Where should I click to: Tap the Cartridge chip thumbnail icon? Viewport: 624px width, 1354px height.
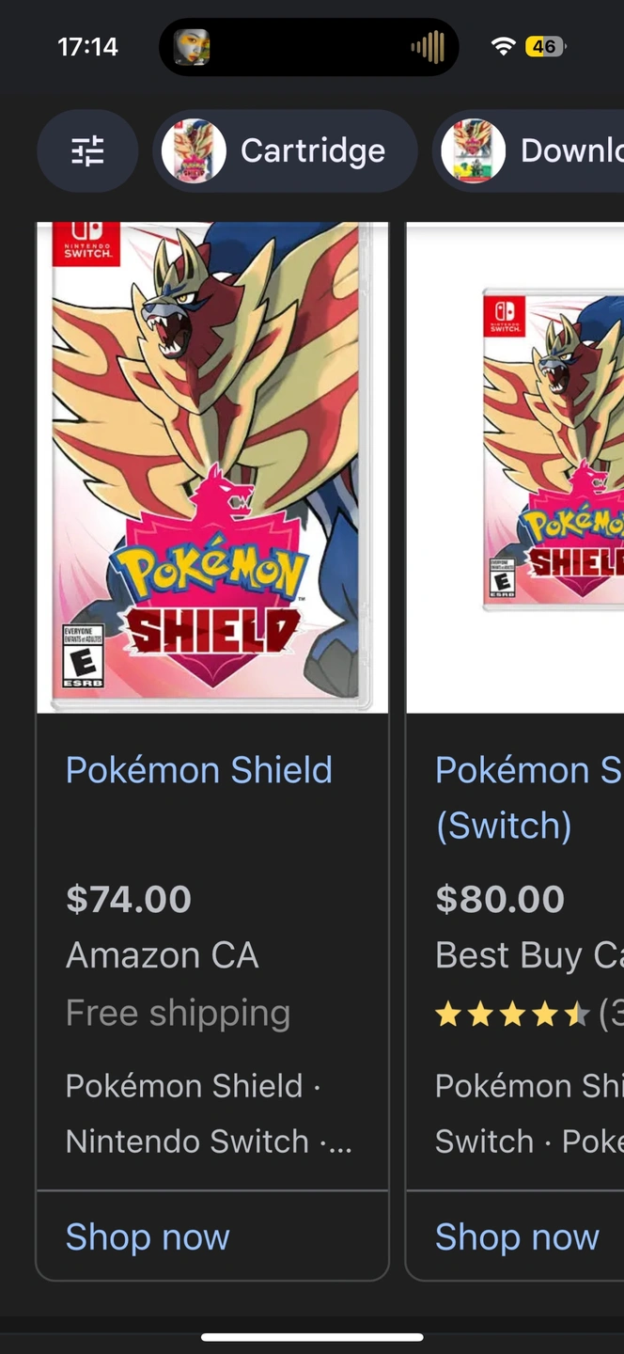click(194, 150)
